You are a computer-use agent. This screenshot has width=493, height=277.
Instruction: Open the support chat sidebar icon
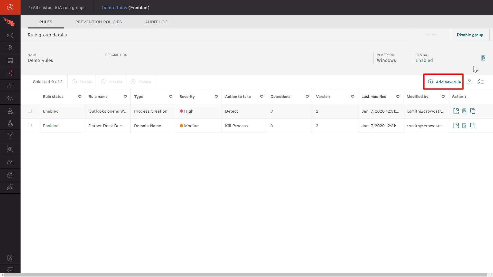tap(10, 187)
